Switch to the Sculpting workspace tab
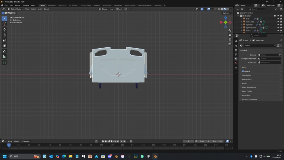This screenshot has height=160, width=284. (62, 5)
